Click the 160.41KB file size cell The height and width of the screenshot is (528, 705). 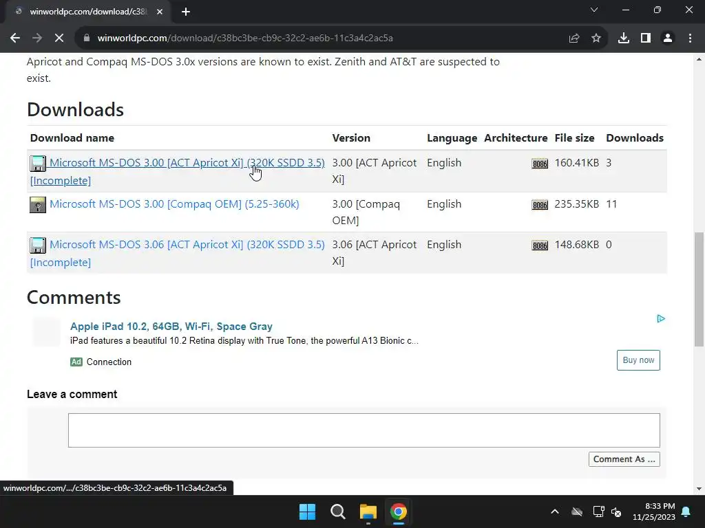pos(576,162)
